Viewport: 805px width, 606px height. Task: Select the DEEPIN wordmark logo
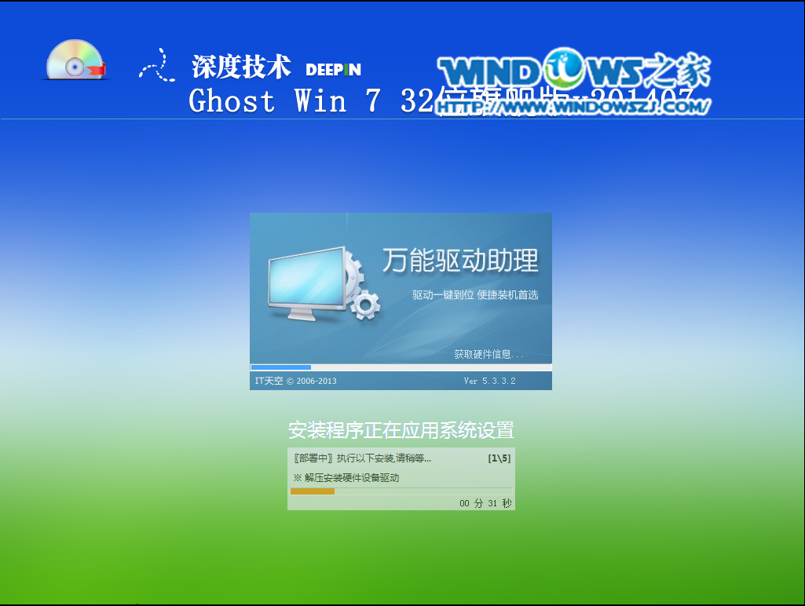pyautogui.click(x=331, y=70)
